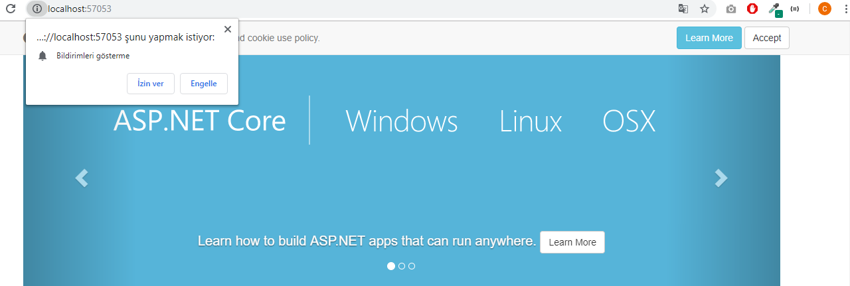Click Learn More in cookie banner

(x=709, y=38)
